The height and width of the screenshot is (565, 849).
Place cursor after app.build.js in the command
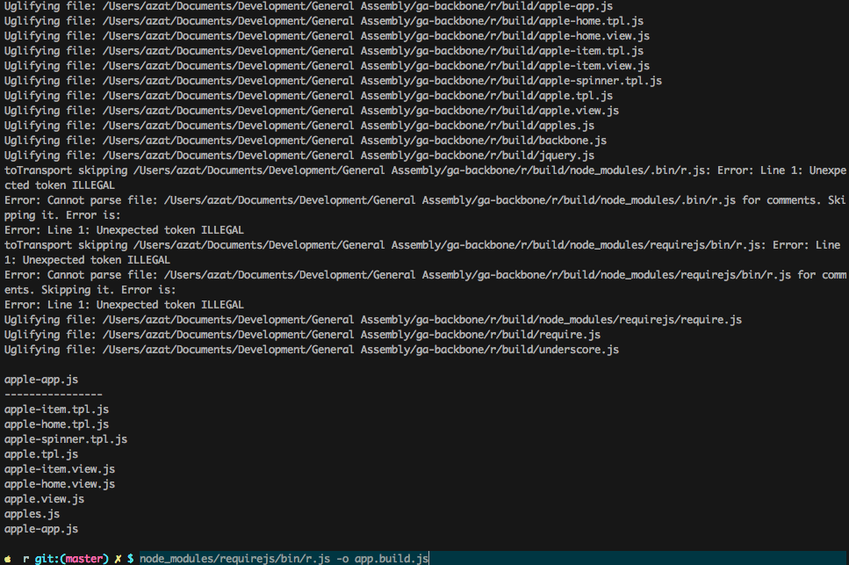point(428,558)
